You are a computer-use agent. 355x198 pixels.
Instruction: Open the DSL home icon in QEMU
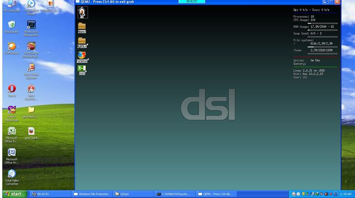tap(82, 12)
